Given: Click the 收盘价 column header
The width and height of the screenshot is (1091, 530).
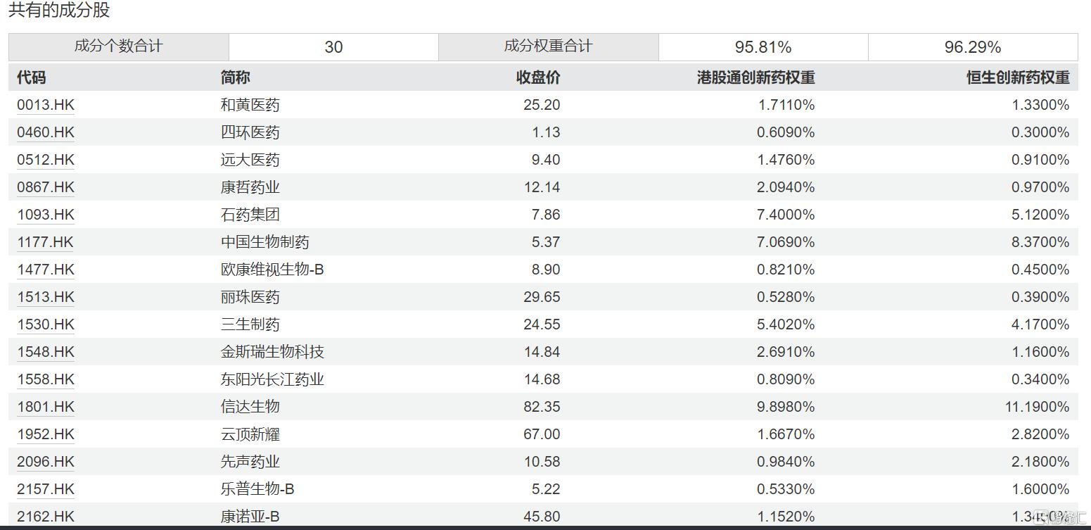Looking at the screenshot, I should pyautogui.click(x=538, y=77).
